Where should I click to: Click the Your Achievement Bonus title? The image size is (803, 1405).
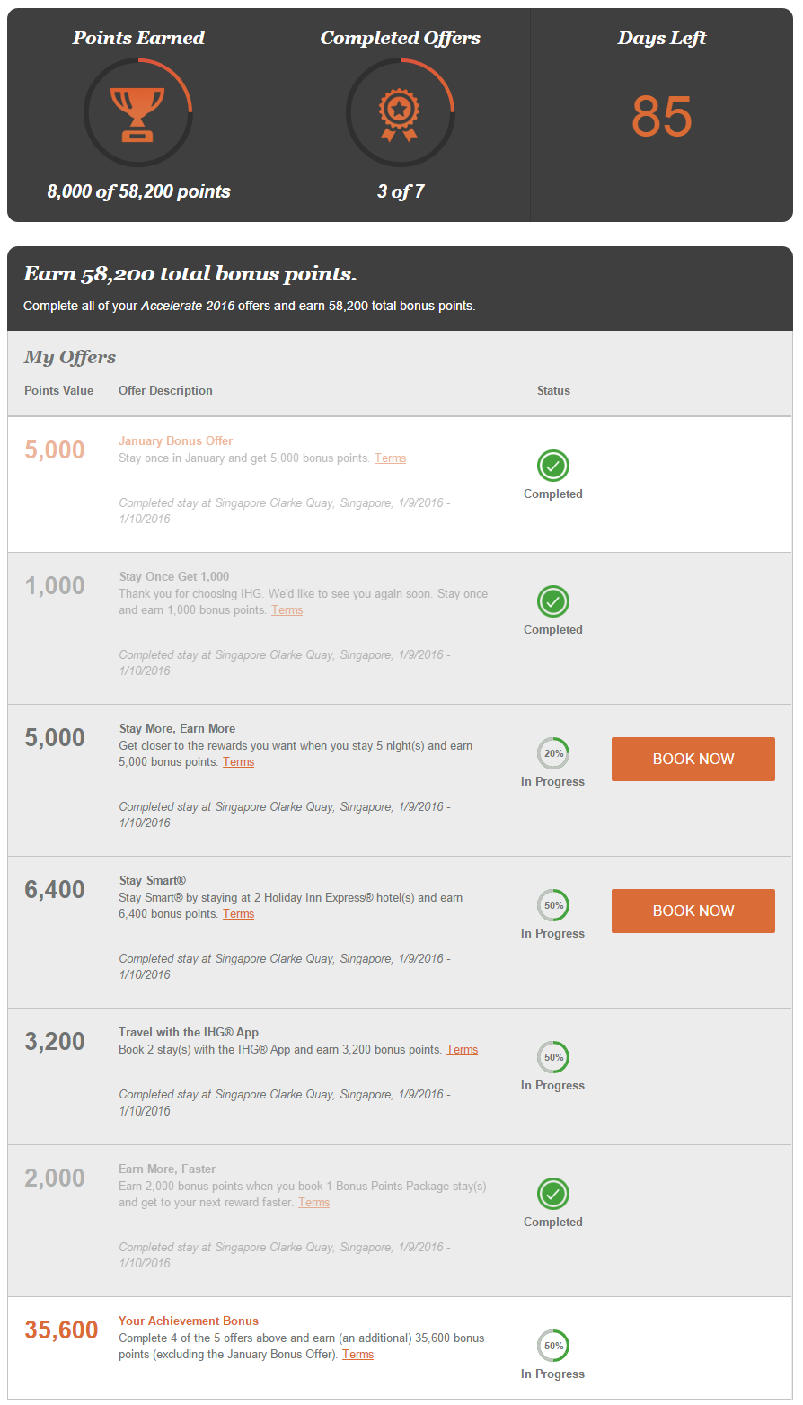189,1321
